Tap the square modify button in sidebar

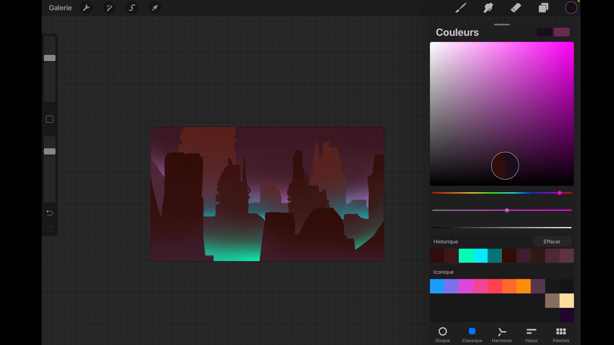coord(49,119)
